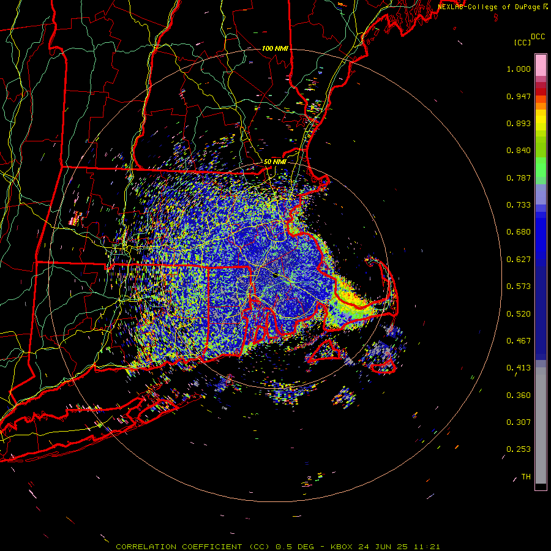This screenshot has height=551, width=551.
Task: Click the 0.947 scale value
Action: click(x=519, y=96)
